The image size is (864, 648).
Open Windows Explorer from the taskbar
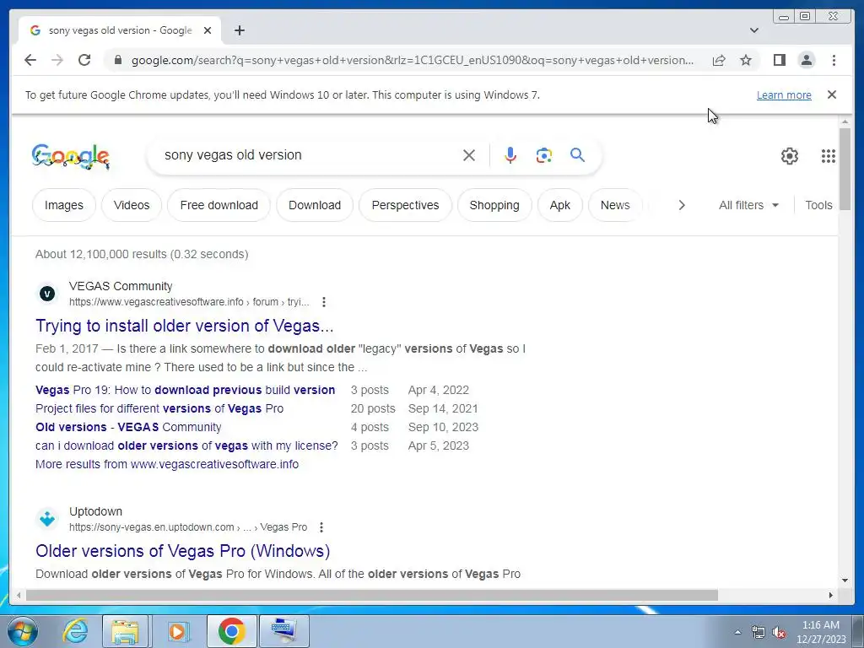(x=125, y=631)
